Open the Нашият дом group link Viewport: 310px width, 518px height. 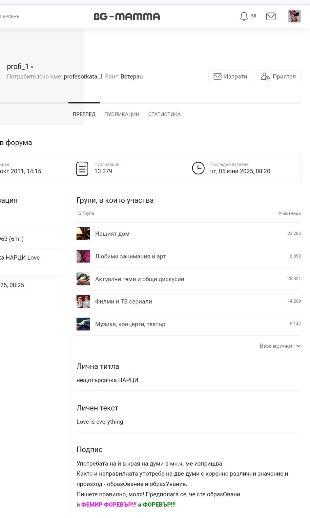(112, 234)
